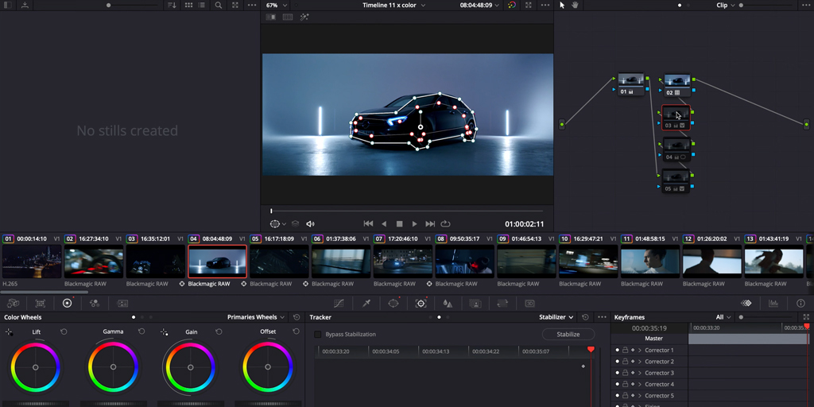Image resolution: width=814 pixels, height=407 pixels.
Task: Select clip 07 thumbnail in the timeline
Action: 403,262
